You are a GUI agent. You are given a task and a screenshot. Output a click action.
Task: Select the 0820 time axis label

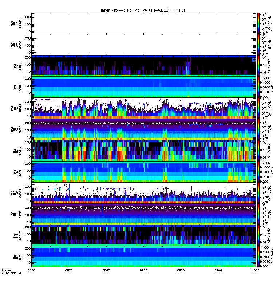point(69,270)
